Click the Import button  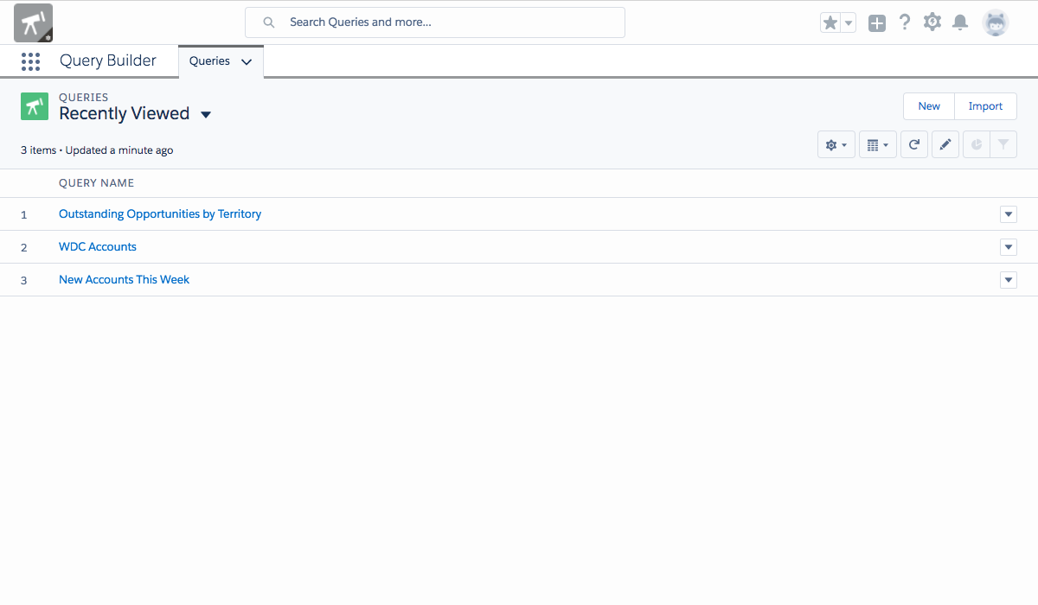(985, 106)
